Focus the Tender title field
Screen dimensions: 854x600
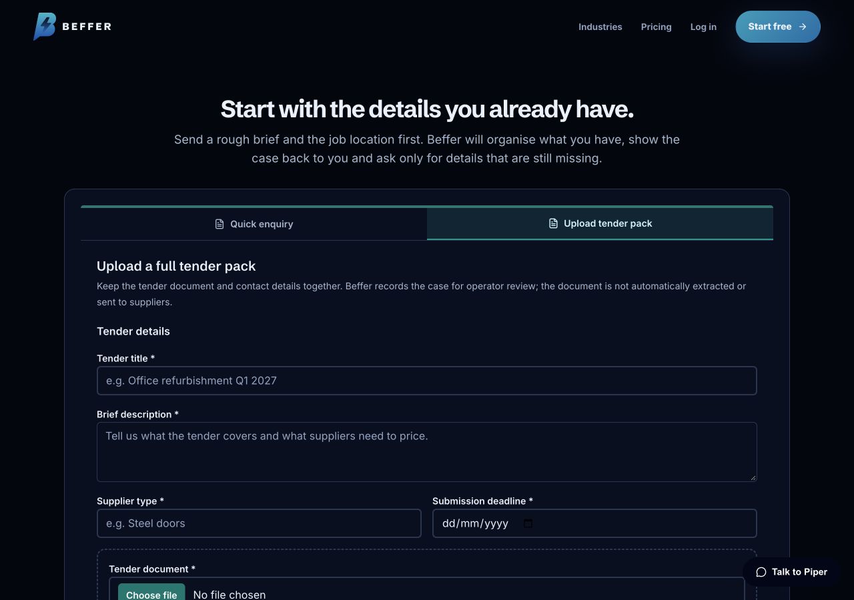click(x=427, y=381)
